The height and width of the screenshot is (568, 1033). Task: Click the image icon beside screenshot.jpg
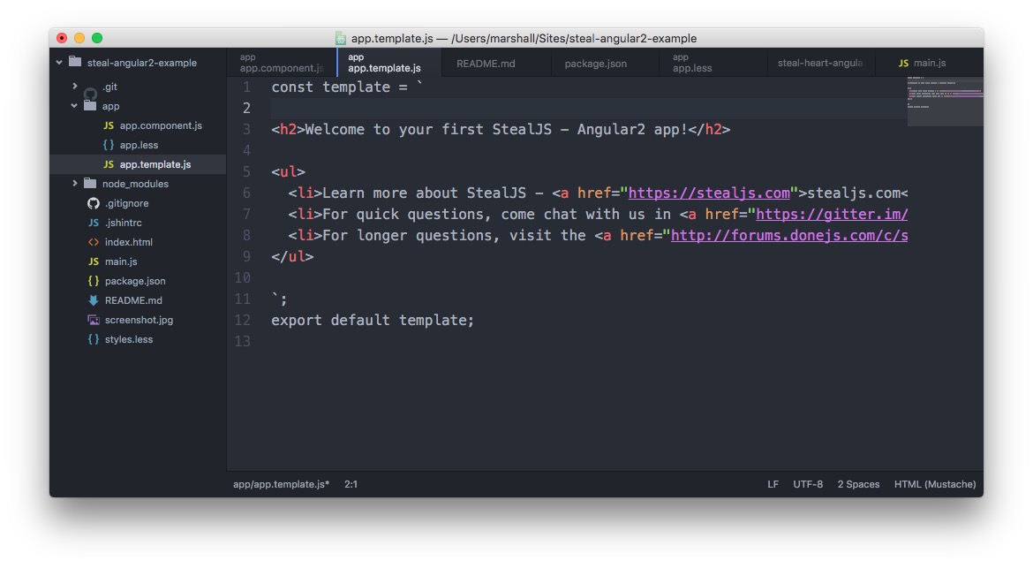tap(94, 320)
